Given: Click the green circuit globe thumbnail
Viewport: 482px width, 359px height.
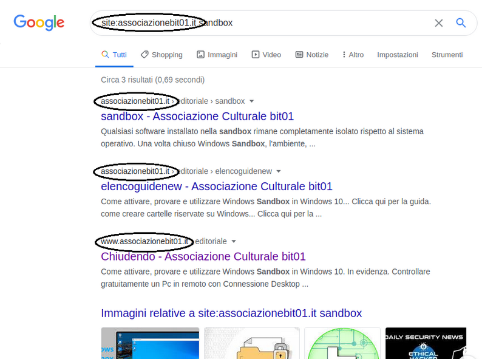Looking at the screenshot, I should tap(342, 343).
